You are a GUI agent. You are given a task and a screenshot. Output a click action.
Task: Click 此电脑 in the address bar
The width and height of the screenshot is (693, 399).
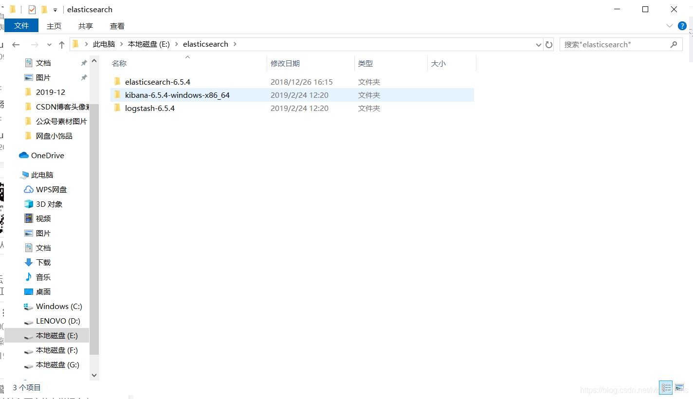click(104, 44)
